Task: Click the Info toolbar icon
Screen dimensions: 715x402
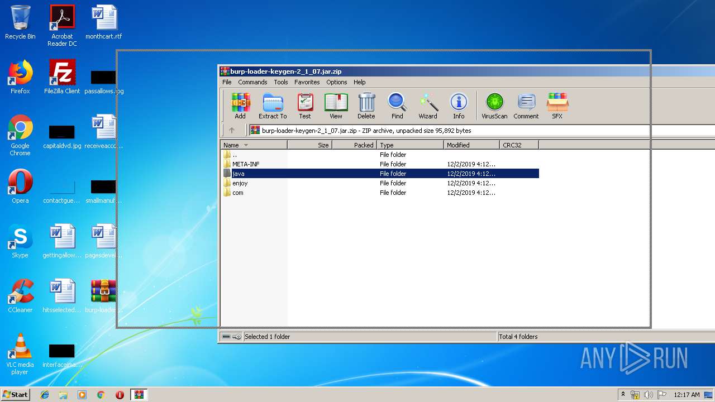Action: (x=459, y=106)
